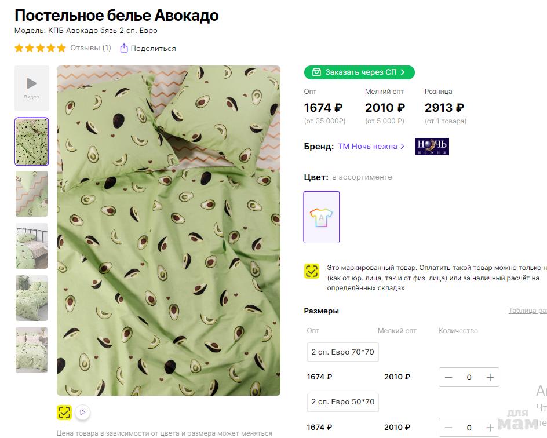Viewport: 547px width, 438px height.
Task: Select the third thumbnail showing the bed frame
Action: click(32, 246)
